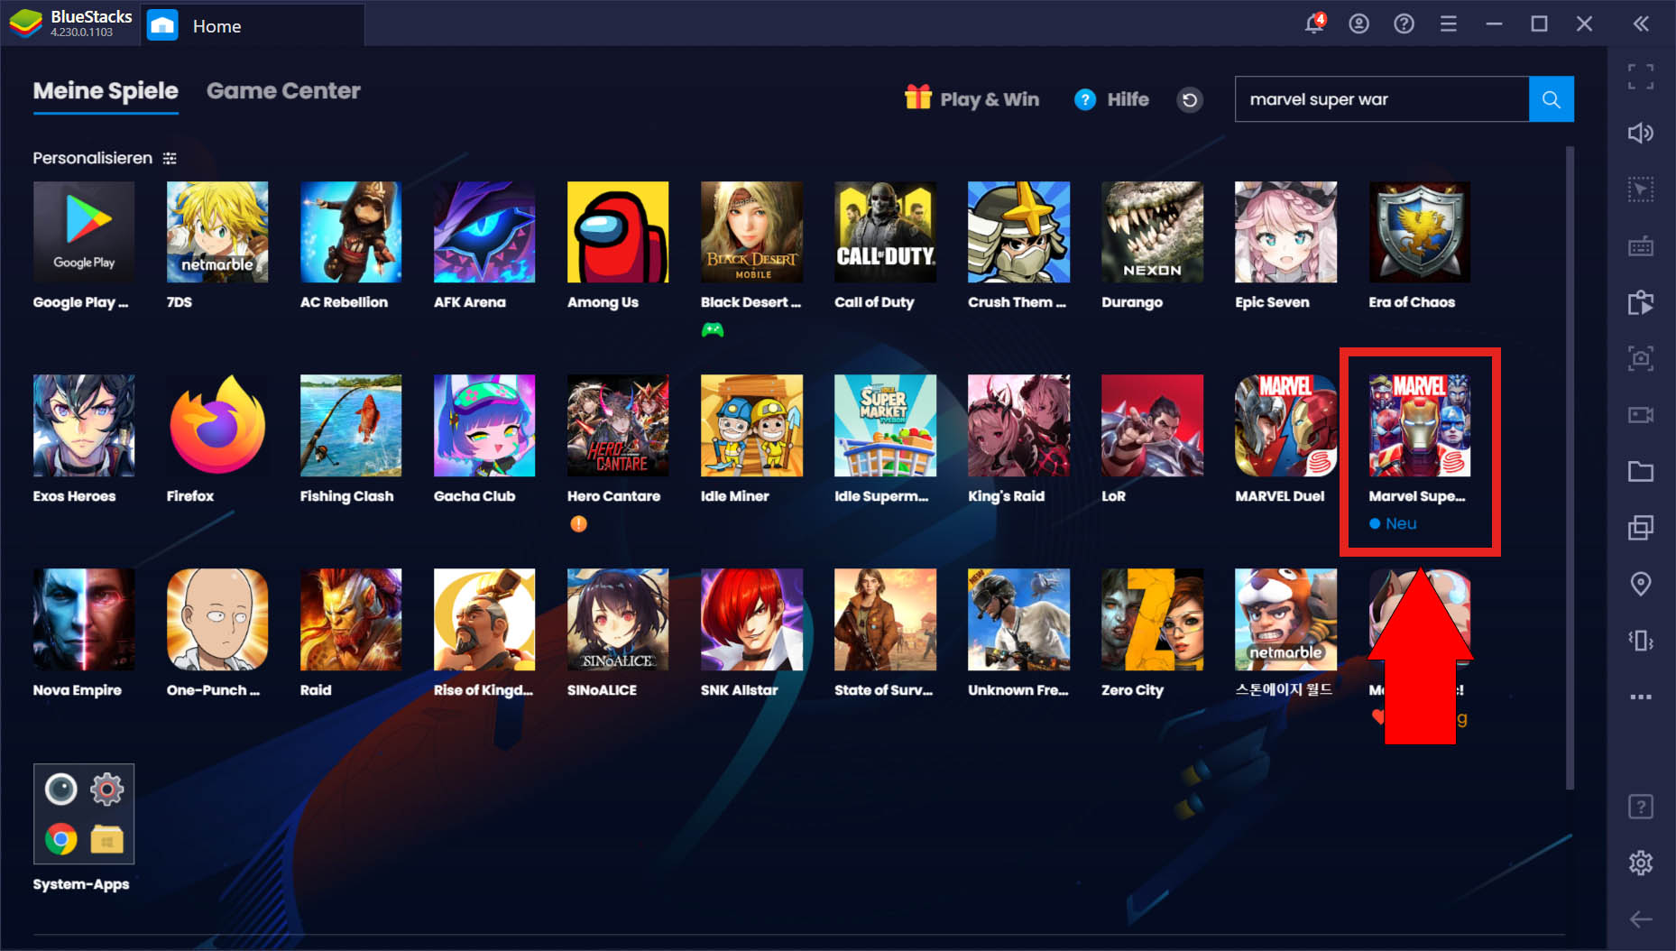Screen dimensions: 1676x951
Task: Open SINoALICE game
Action: 618,619
